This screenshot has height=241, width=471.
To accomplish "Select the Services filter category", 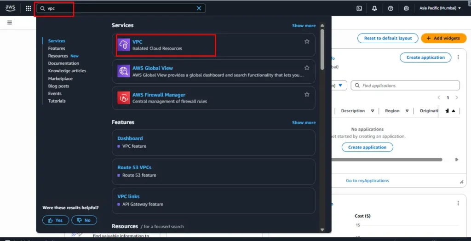I will [x=57, y=41].
